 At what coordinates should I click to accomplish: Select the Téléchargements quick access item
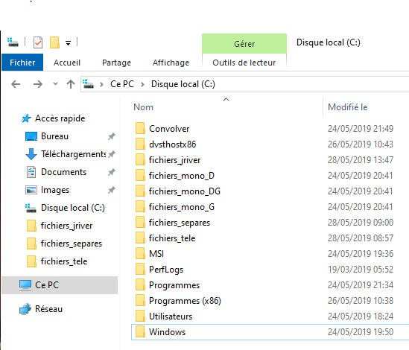click(71, 154)
